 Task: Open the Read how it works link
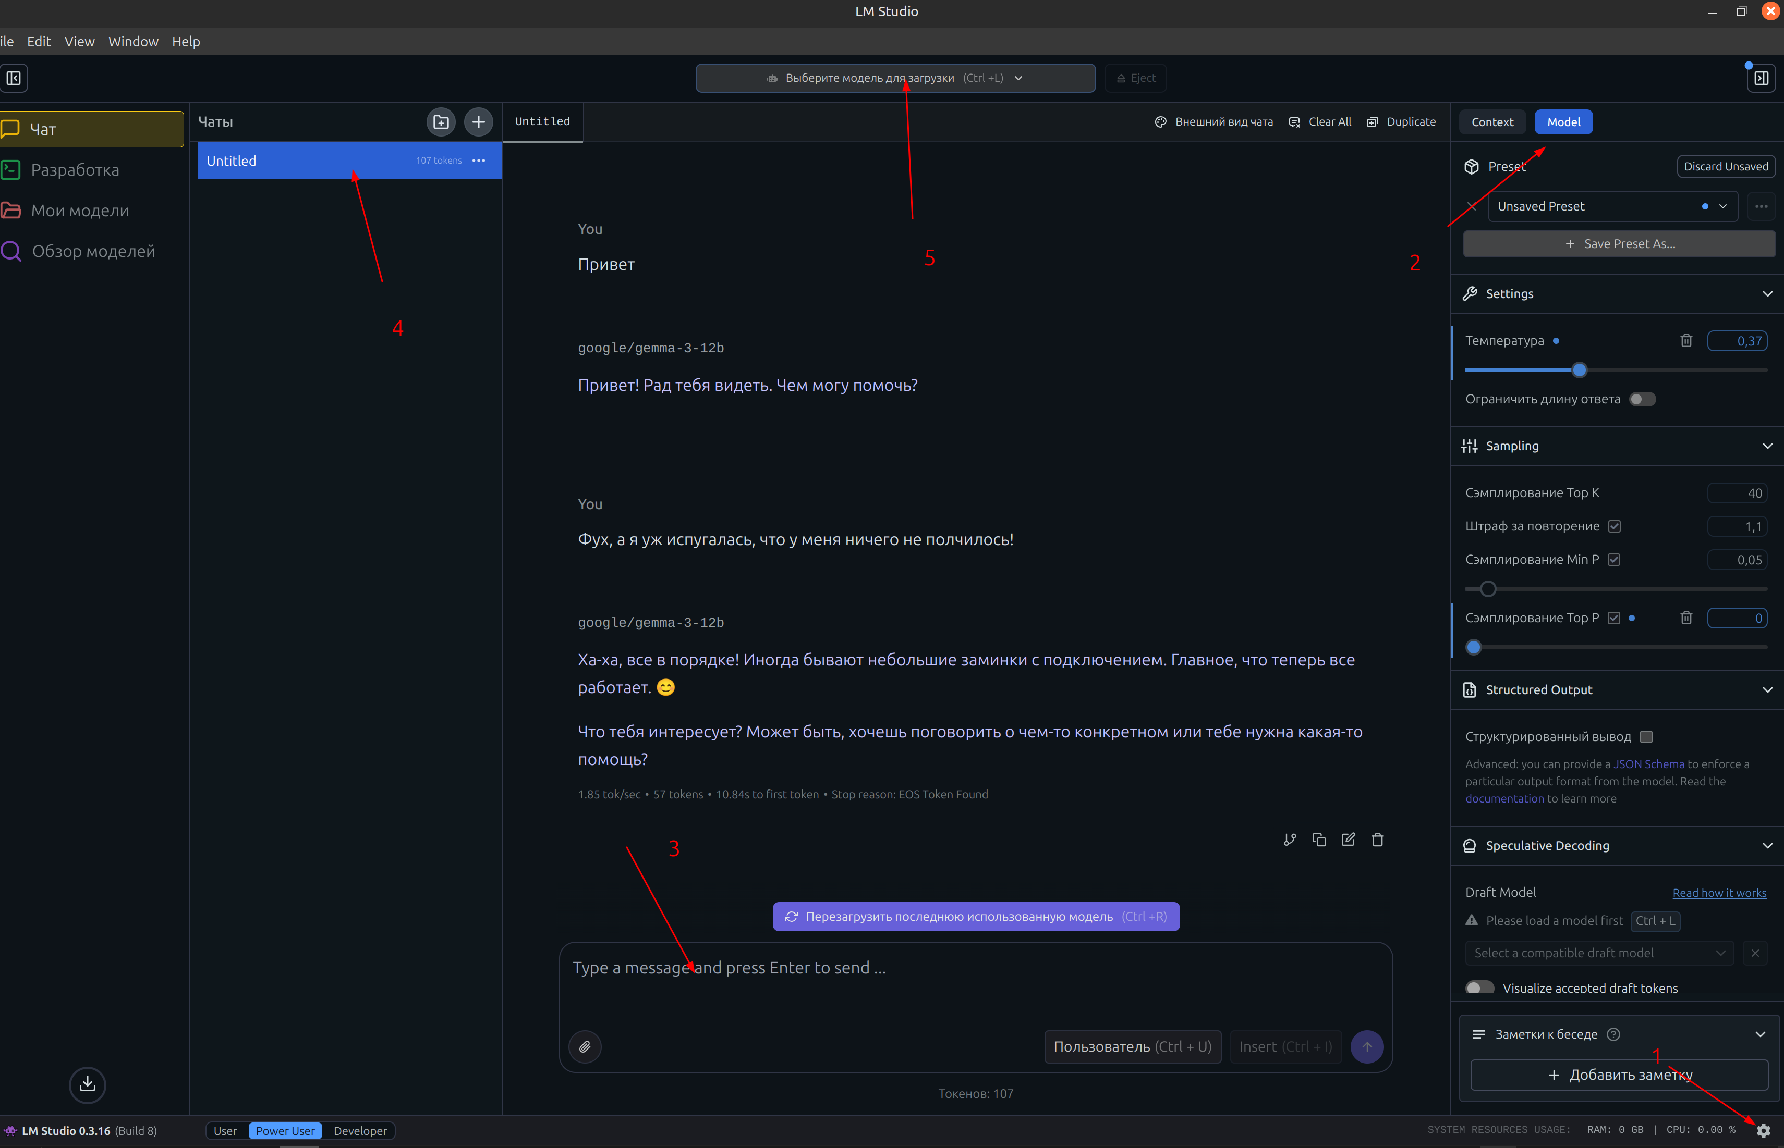pos(1718,892)
